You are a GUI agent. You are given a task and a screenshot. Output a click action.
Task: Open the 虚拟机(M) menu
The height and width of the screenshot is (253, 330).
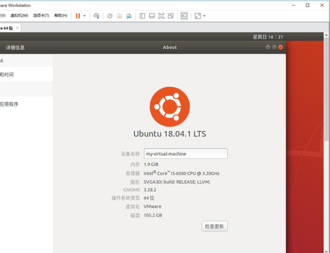pos(19,15)
